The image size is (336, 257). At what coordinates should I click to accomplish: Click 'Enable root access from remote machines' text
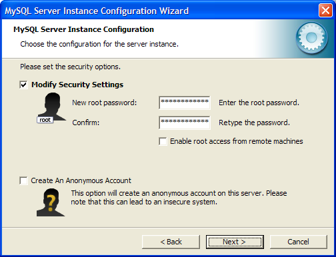237,141
